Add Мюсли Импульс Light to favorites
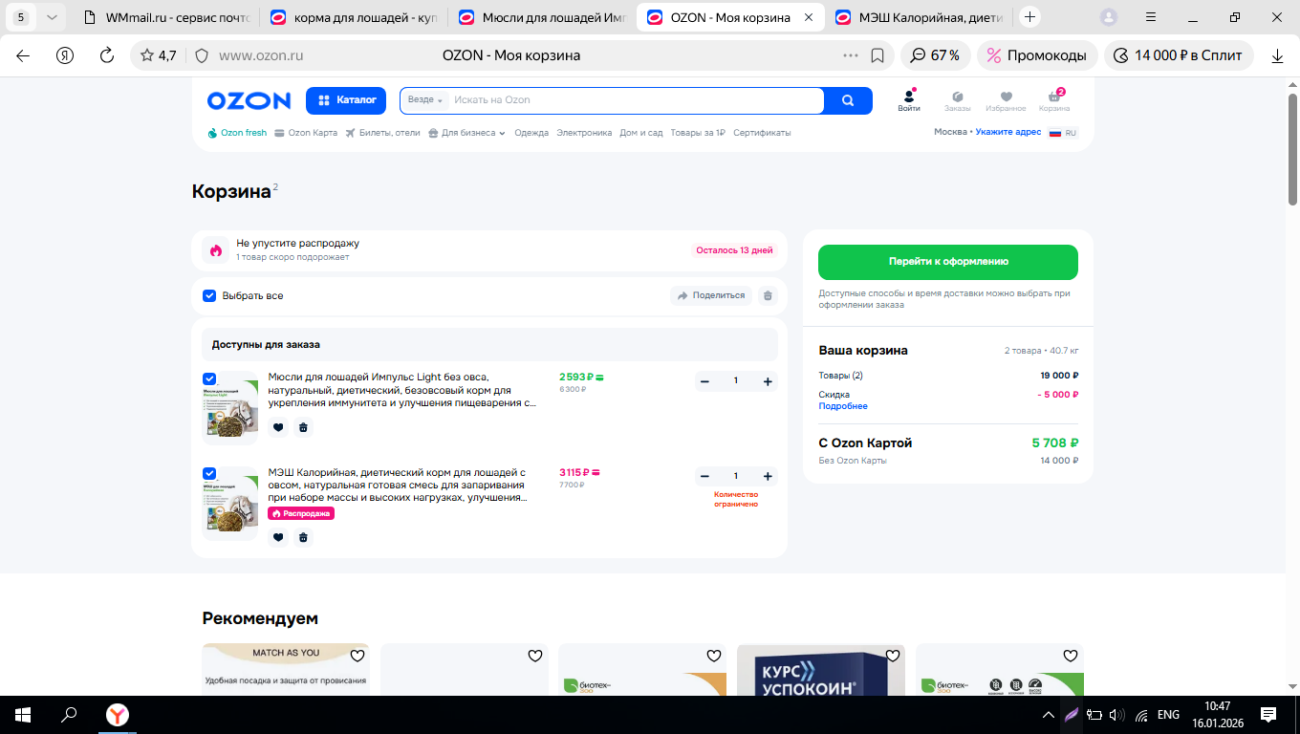This screenshot has width=1300, height=734. click(x=278, y=427)
